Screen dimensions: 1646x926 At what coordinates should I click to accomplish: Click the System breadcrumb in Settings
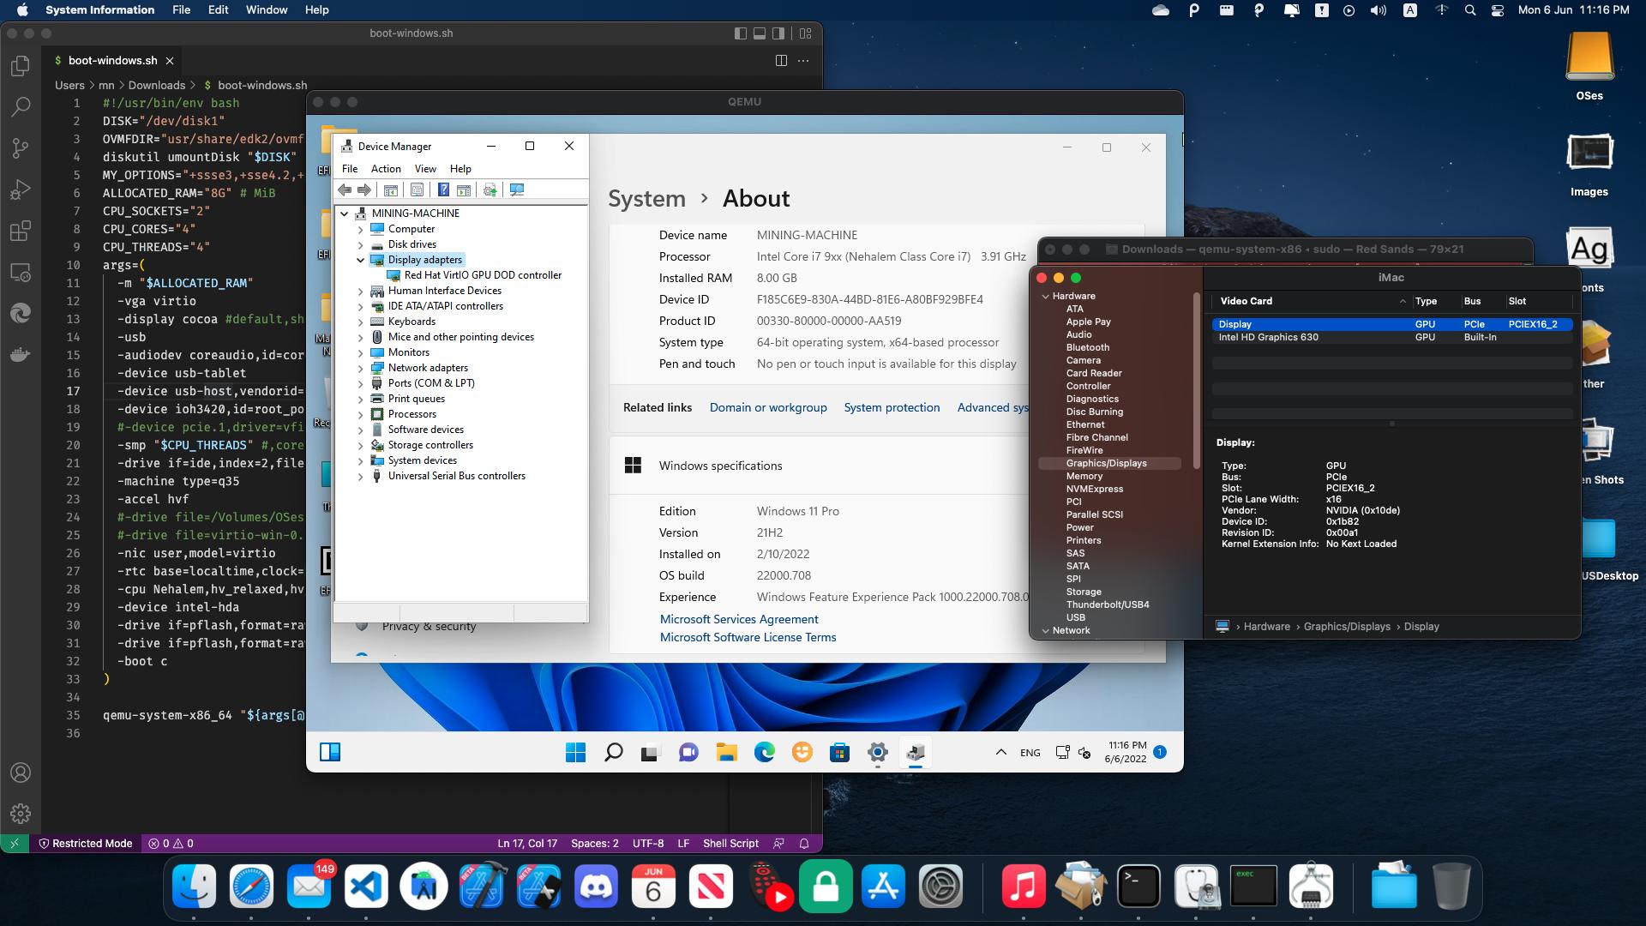coord(646,199)
